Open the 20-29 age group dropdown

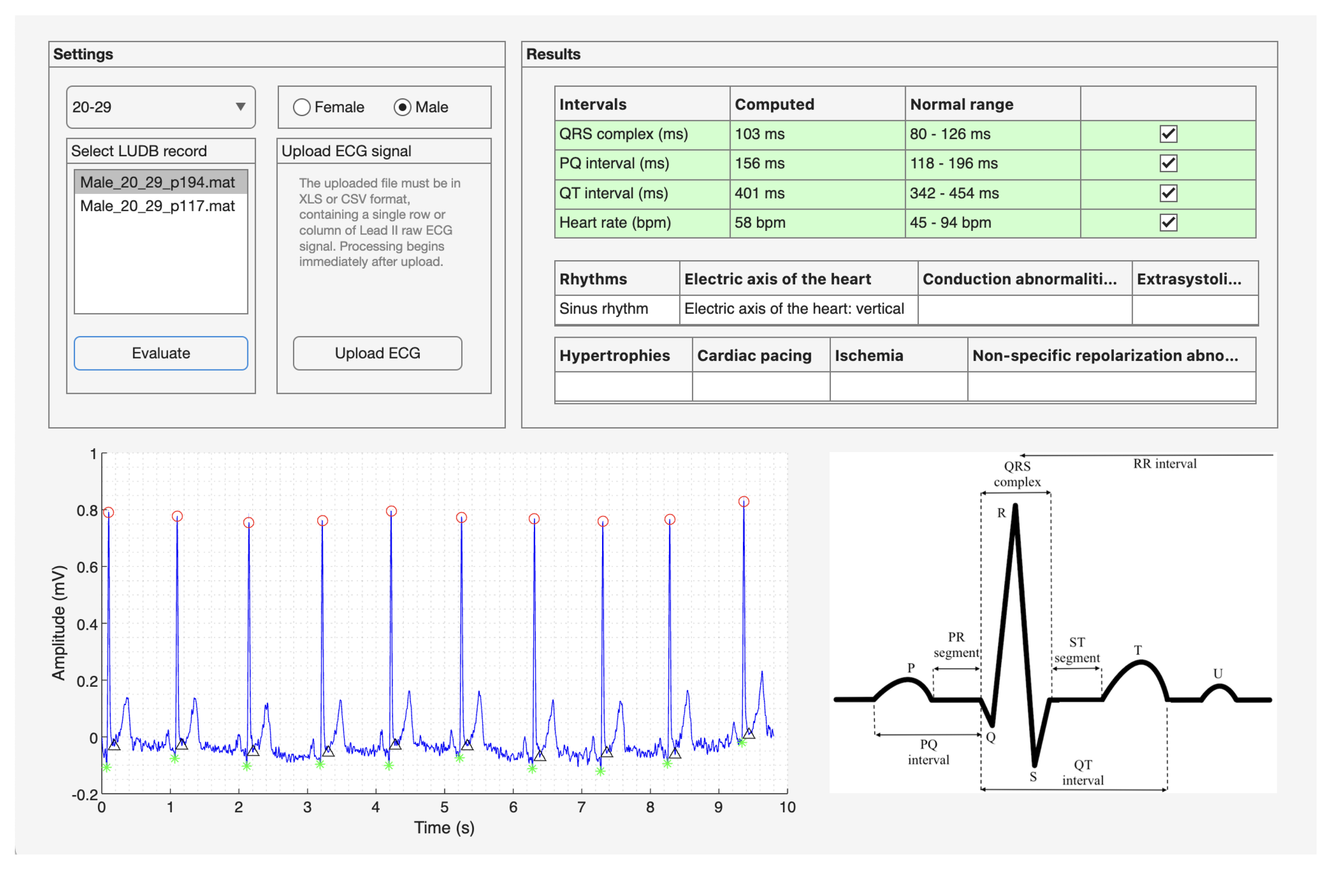161,107
